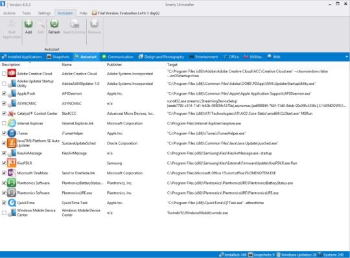Select the SunJavaUpdateSched name cell
The width and height of the screenshot is (350, 258).
tap(79, 143)
